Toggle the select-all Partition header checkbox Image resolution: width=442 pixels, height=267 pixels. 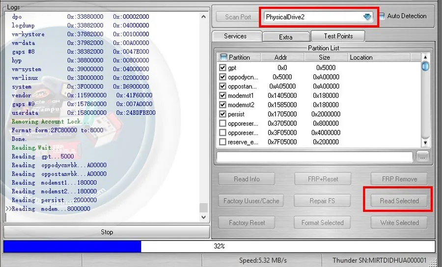(x=223, y=57)
